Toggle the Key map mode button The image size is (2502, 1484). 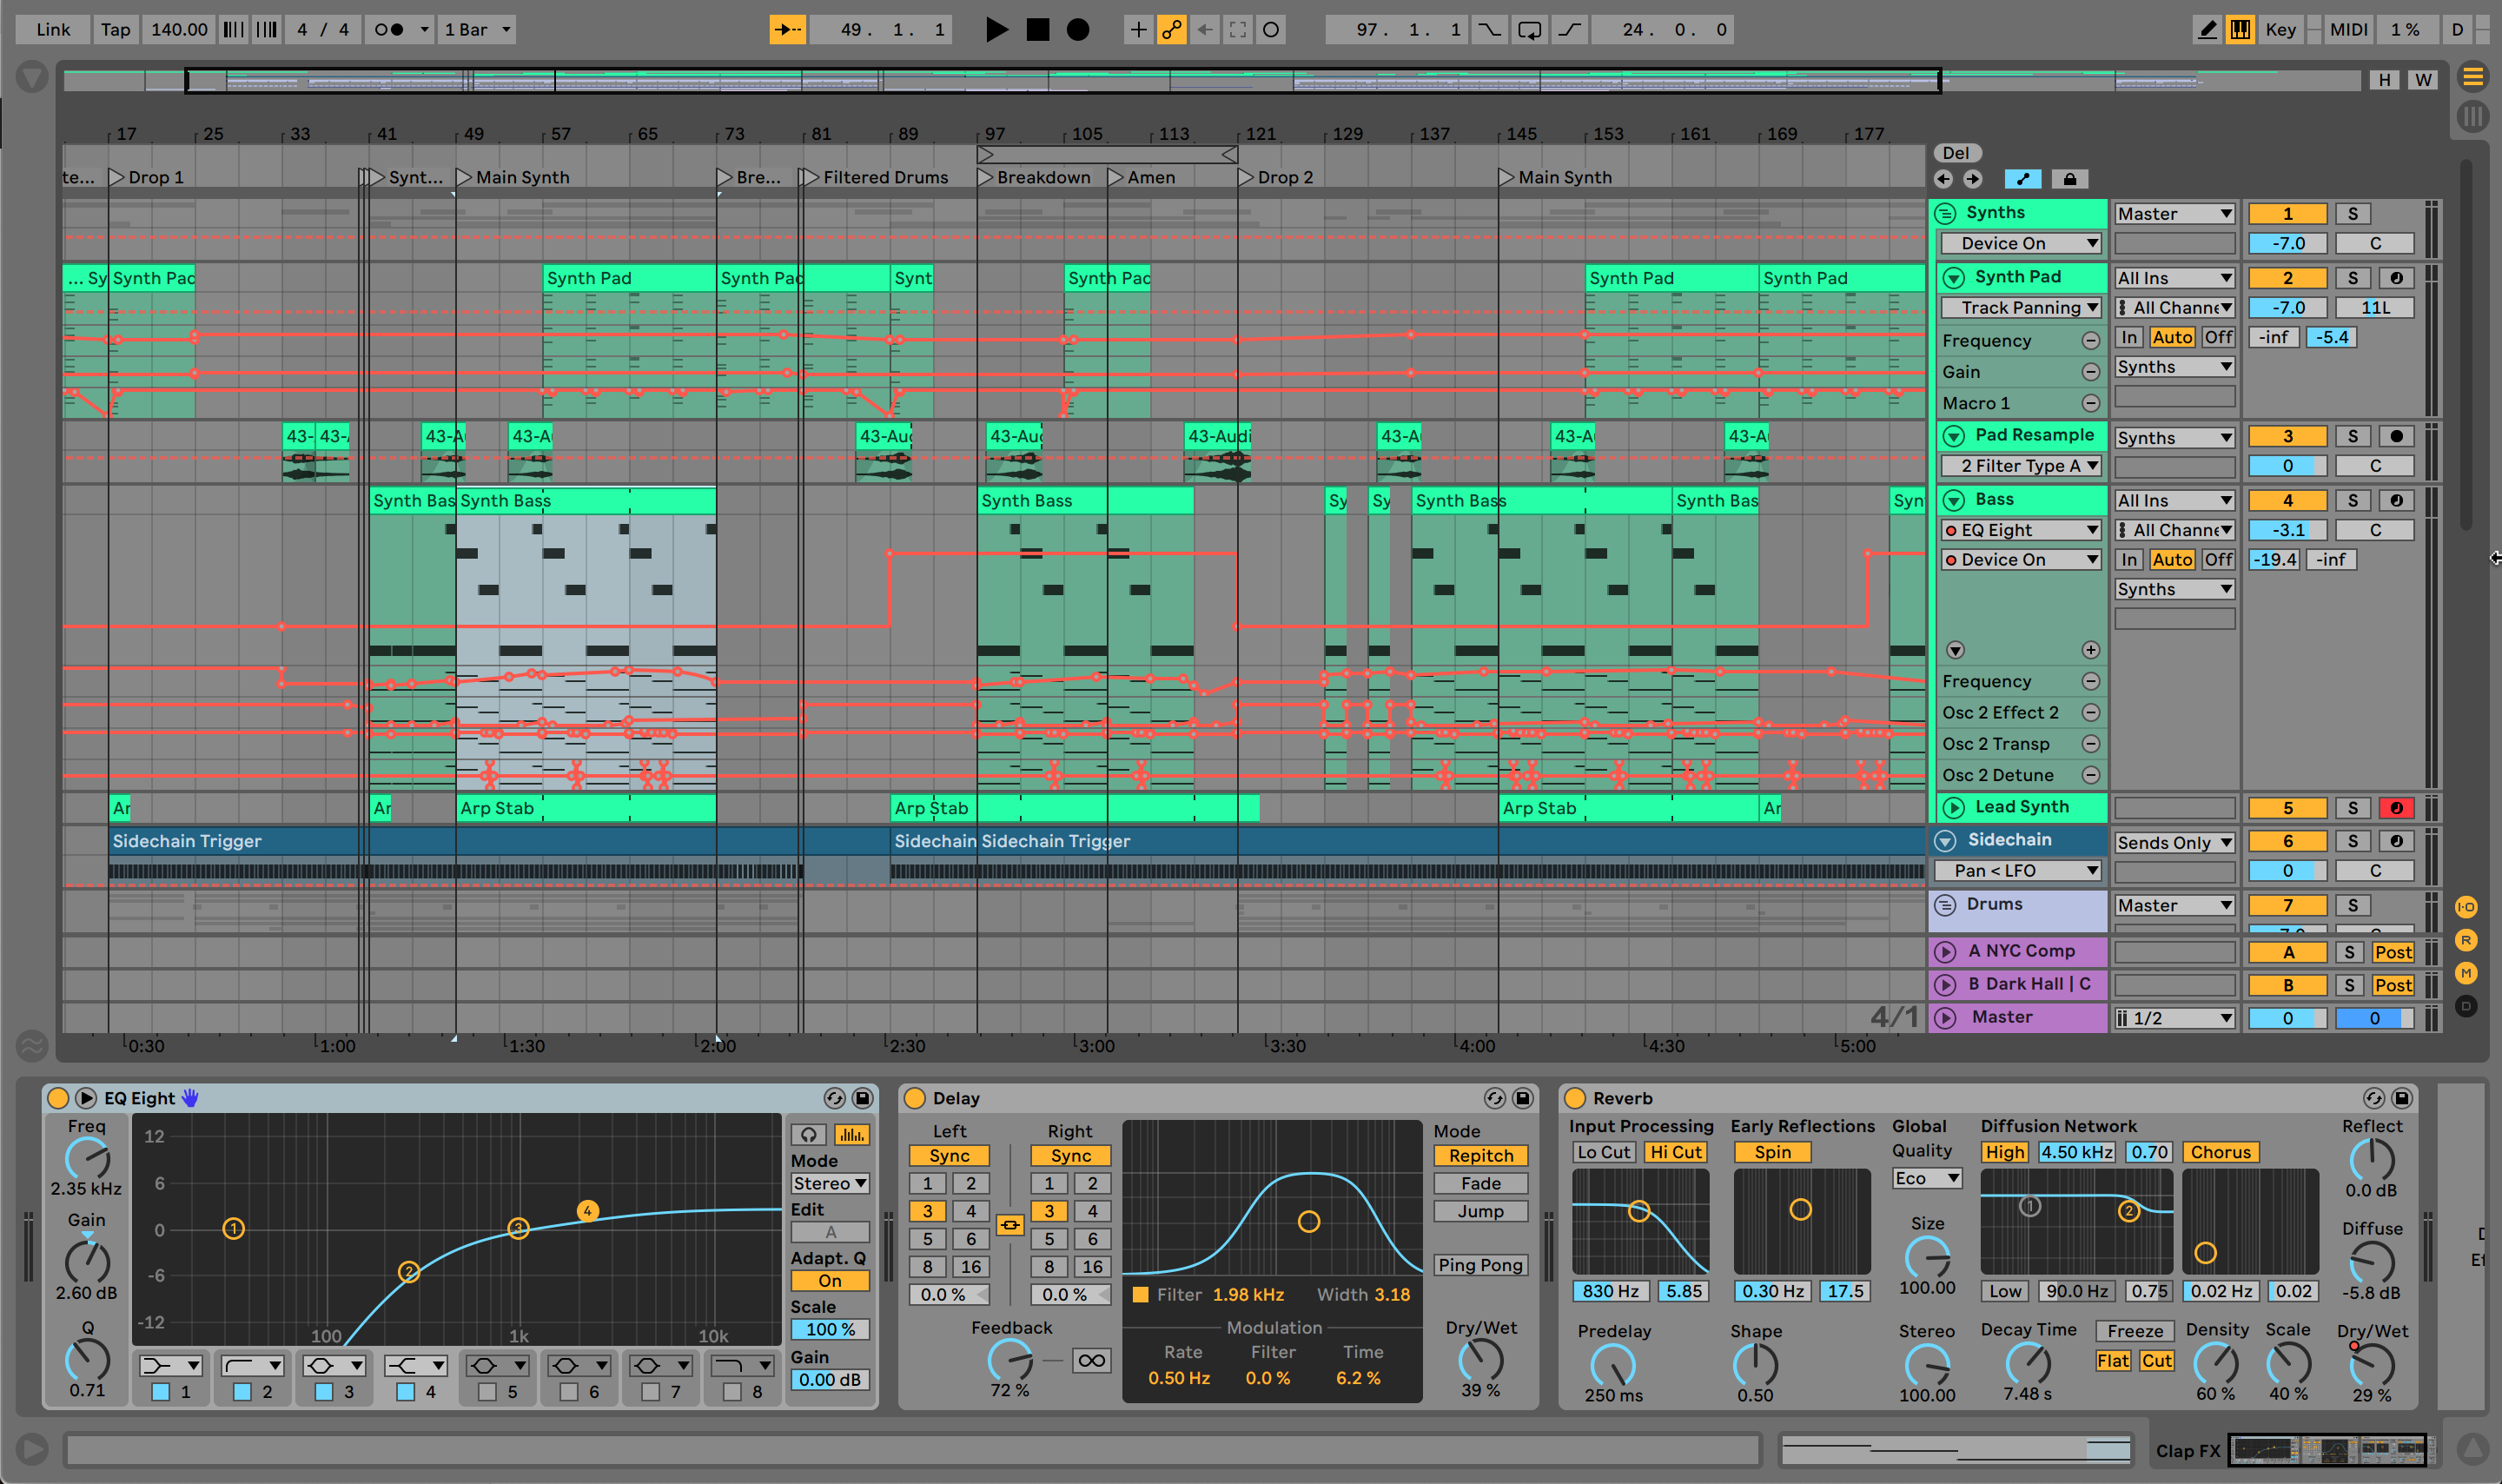click(2280, 30)
